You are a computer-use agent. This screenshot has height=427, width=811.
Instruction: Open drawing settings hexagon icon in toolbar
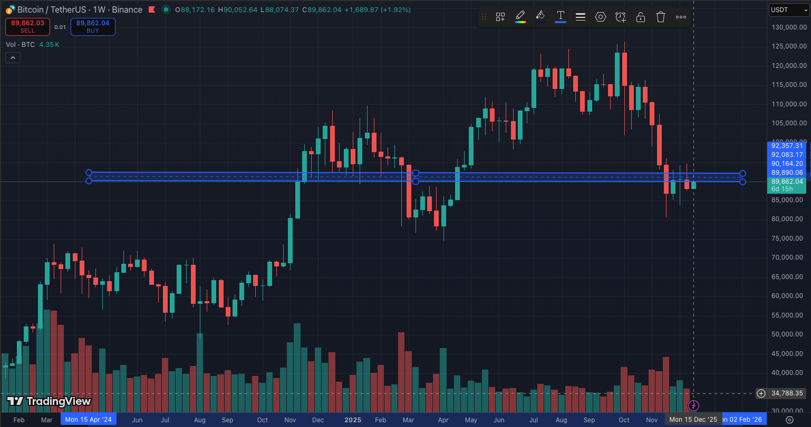tap(600, 17)
